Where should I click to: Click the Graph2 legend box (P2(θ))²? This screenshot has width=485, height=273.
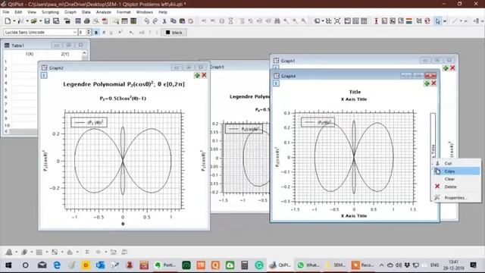[89, 122]
